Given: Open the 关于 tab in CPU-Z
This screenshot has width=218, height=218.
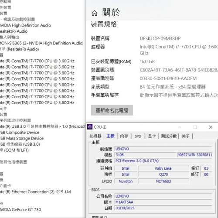Looking at the screenshot, I should 186,136.
